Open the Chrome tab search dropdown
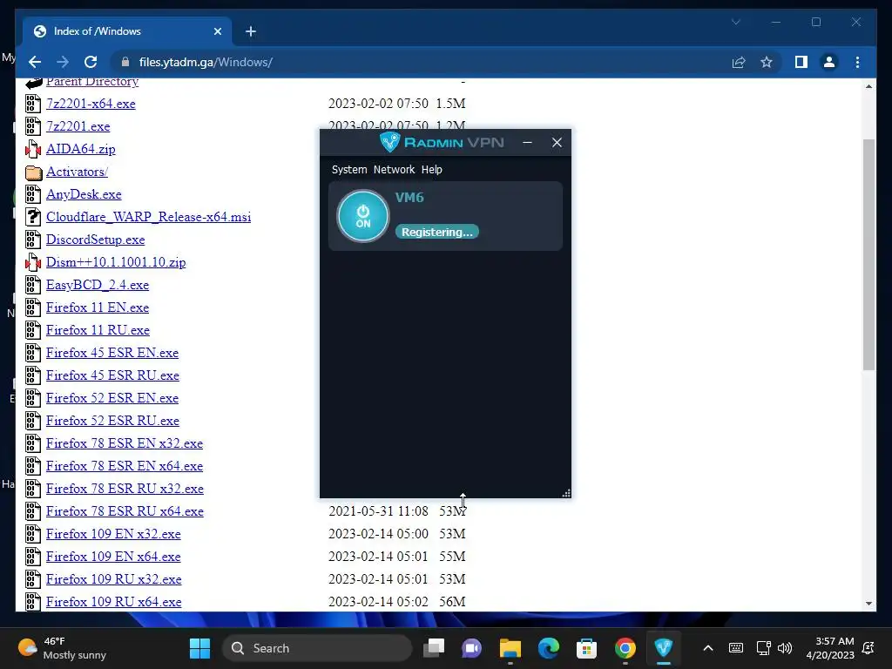This screenshot has height=669, width=892. coord(735,22)
